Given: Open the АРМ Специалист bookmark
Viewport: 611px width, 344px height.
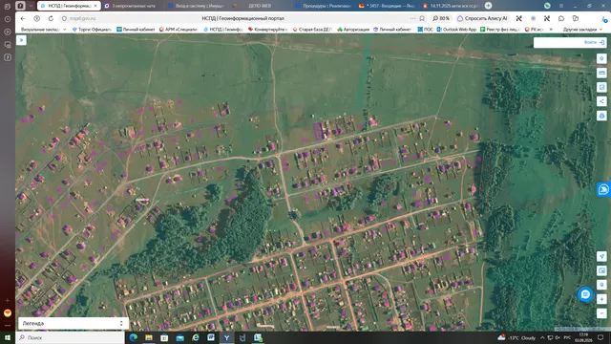Looking at the screenshot, I should click(179, 30).
